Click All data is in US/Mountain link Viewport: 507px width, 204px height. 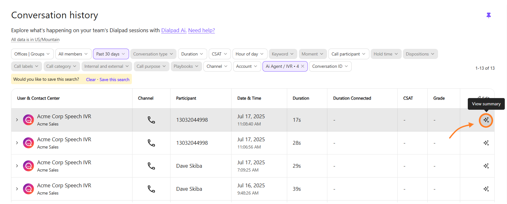[x=35, y=39]
